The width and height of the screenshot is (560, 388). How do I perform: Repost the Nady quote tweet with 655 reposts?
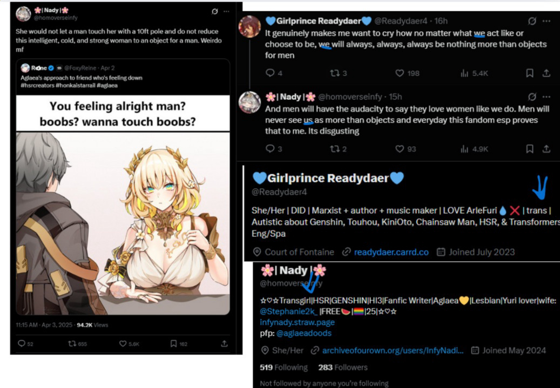click(72, 343)
